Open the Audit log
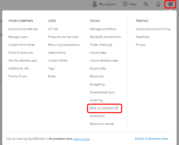 [96, 100]
